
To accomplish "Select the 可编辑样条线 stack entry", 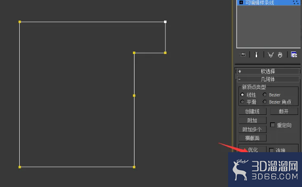I will point(268,2).
